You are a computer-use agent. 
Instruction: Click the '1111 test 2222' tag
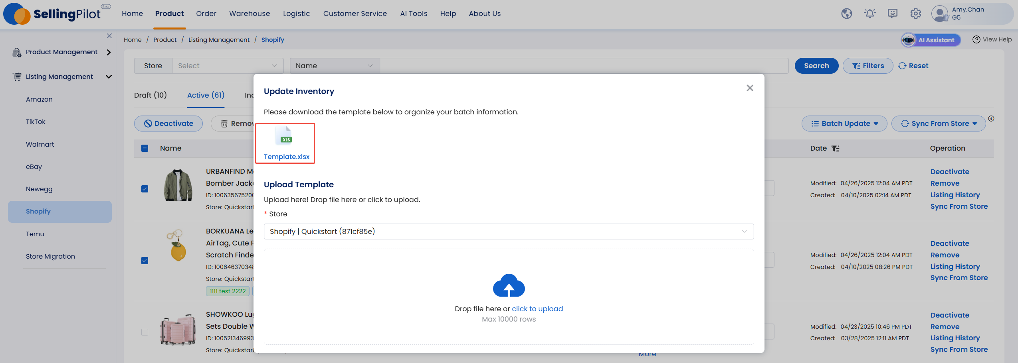tap(228, 291)
